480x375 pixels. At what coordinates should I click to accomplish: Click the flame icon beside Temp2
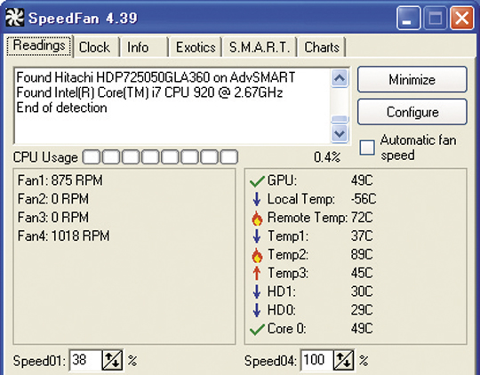257,255
